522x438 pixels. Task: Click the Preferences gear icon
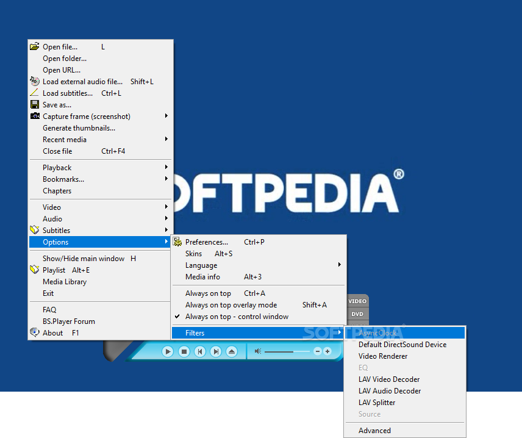(177, 242)
